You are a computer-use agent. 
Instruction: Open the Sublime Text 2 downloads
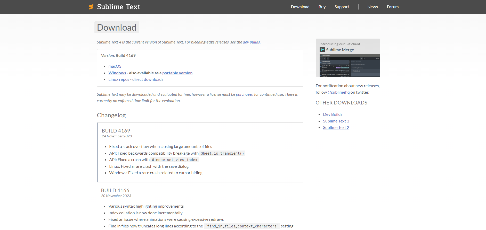336,128
